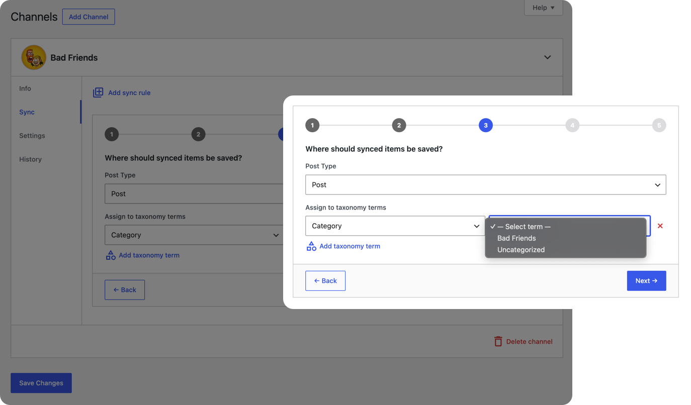
Task: Open the background Post Type Post dropdown
Action: pyautogui.click(x=194, y=194)
